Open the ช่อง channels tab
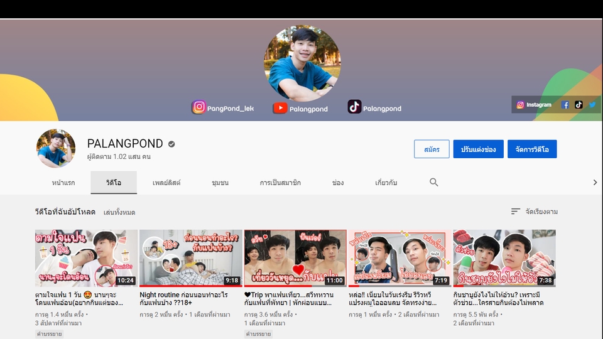This screenshot has width=603, height=339. coord(338,183)
